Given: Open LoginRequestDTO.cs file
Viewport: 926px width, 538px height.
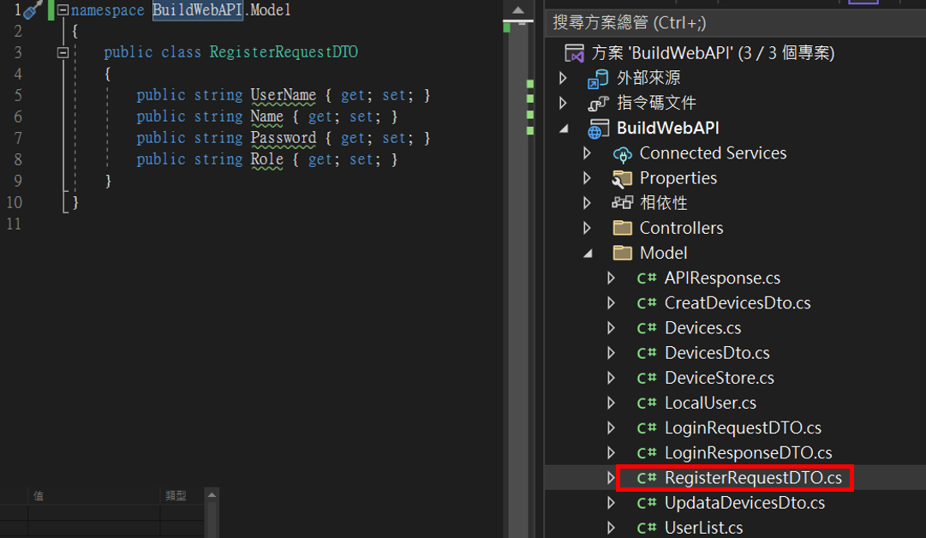Looking at the screenshot, I should (743, 427).
